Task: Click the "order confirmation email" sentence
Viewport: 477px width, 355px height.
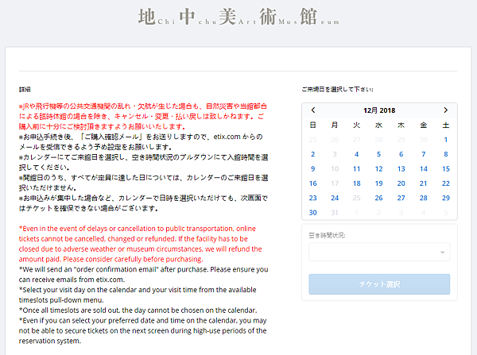Action: [144, 275]
